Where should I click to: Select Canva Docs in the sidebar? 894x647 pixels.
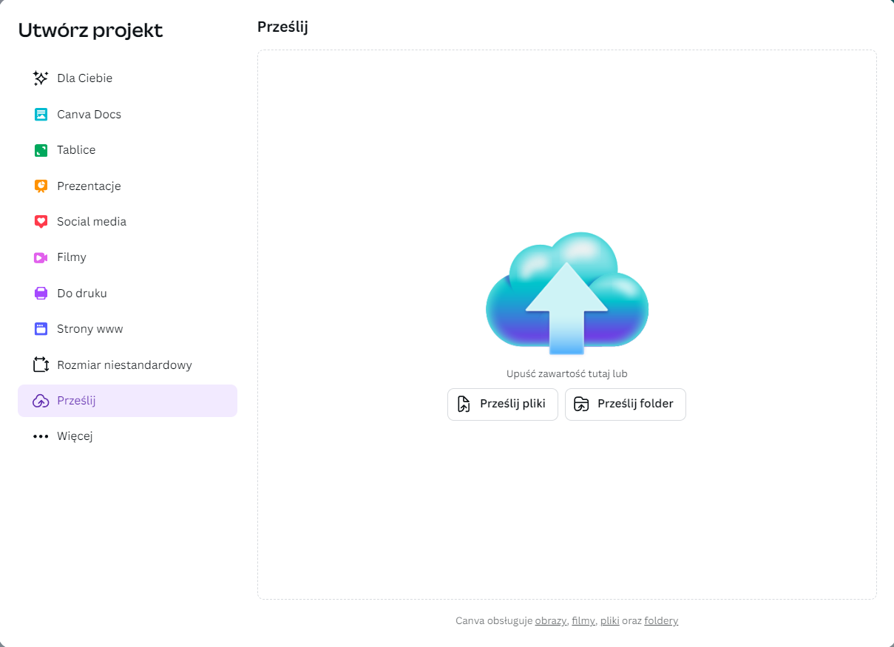tap(127, 115)
